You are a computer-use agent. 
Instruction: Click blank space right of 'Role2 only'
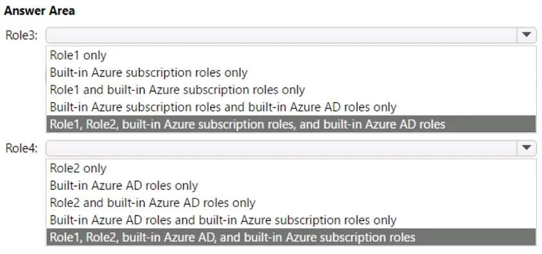pos(322,168)
